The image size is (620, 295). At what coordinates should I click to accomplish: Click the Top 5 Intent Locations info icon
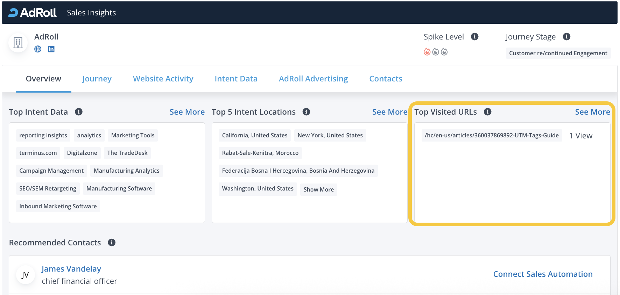click(306, 112)
